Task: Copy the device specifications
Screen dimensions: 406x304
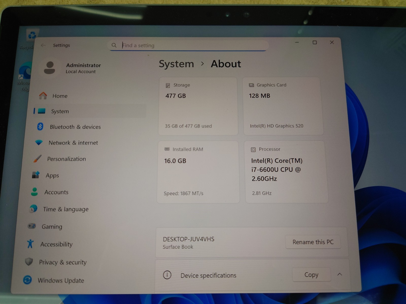Action: 311,275
